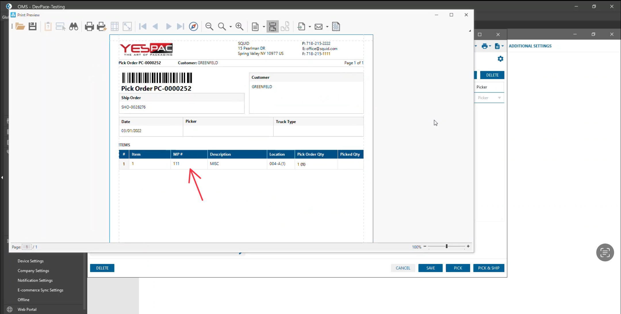Click the Open folder icon in Print Preview
Image resolution: width=621 pixels, height=314 pixels.
tap(20, 27)
